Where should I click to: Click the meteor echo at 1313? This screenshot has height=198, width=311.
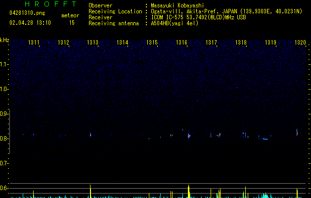[x=90, y=135]
